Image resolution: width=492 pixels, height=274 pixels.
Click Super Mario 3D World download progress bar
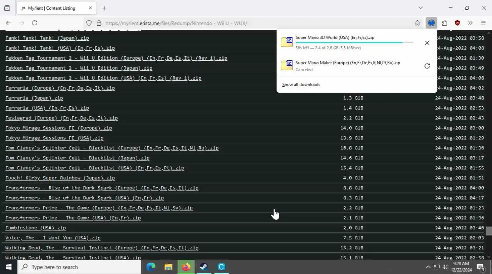click(x=354, y=42)
